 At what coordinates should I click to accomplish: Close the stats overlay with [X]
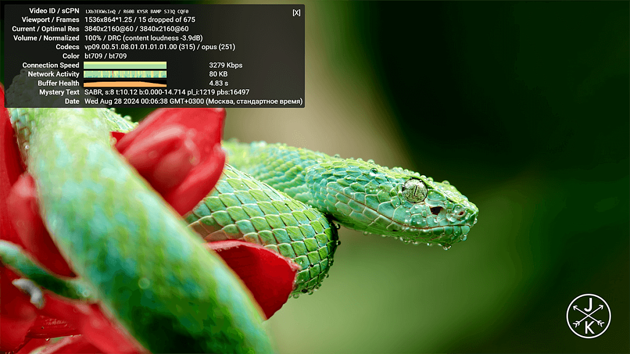point(296,12)
